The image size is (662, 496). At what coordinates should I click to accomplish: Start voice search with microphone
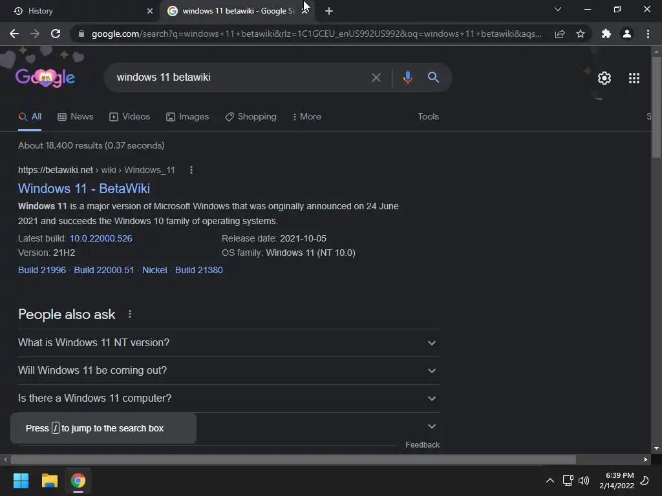[x=407, y=77]
